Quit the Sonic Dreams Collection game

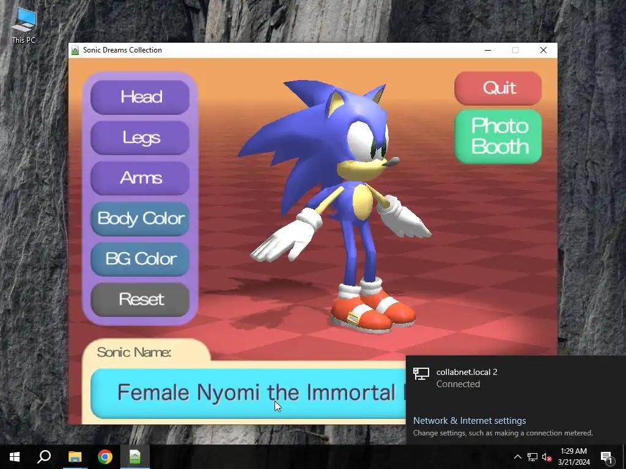(x=498, y=88)
